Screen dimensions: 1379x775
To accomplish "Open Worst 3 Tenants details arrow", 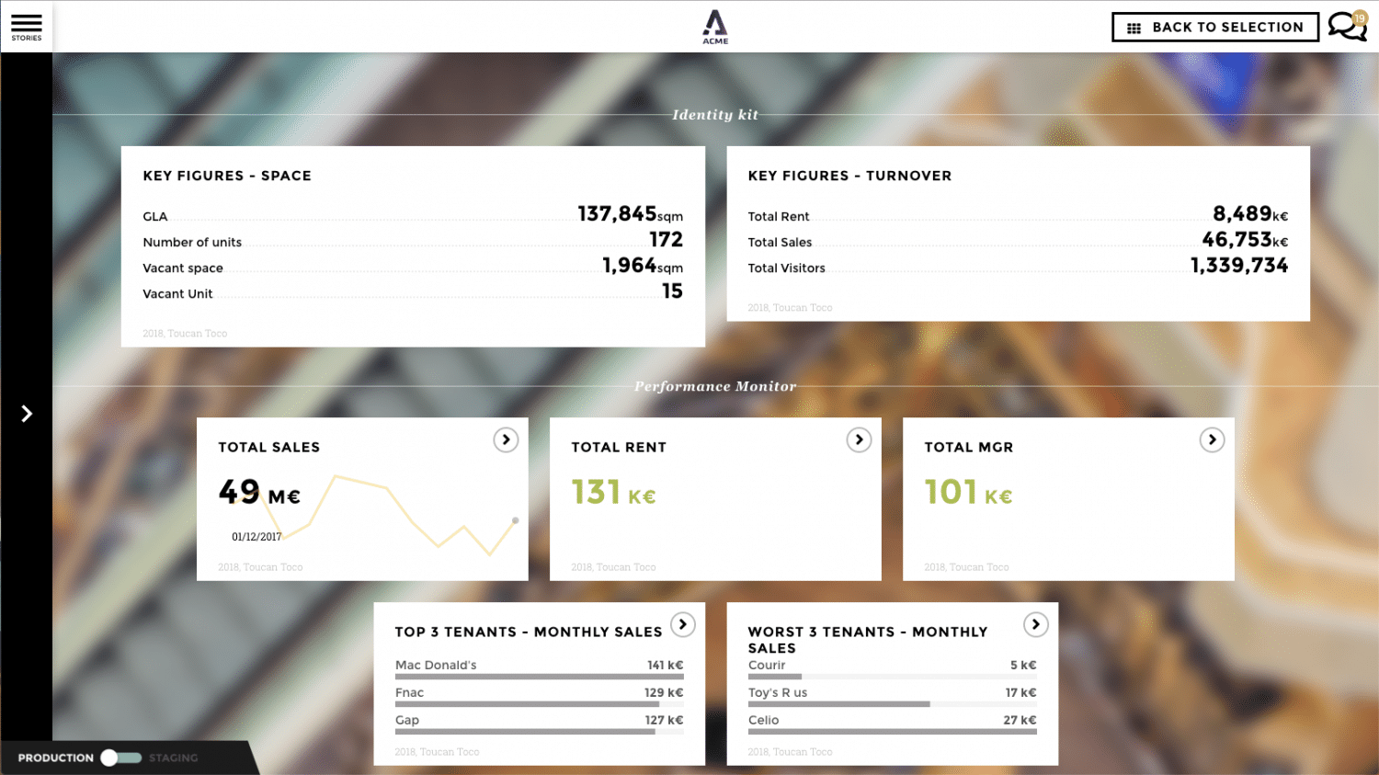I will pos(1035,625).
